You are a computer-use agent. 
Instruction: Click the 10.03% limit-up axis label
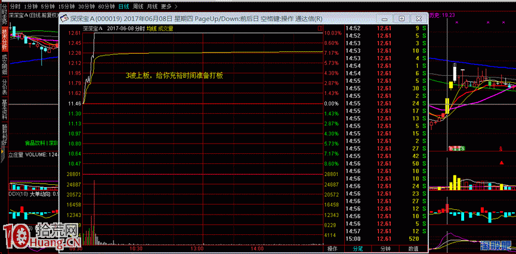point(332,33)
